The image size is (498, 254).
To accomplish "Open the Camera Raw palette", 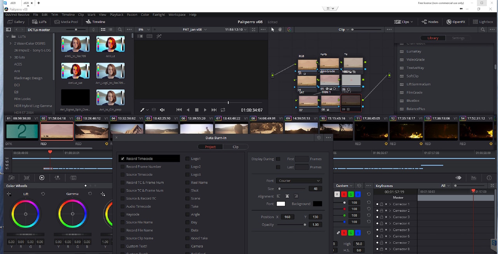I will [11, 178].
